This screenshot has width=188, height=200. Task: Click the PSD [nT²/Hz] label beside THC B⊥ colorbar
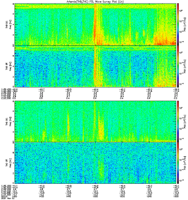(185, 121)
